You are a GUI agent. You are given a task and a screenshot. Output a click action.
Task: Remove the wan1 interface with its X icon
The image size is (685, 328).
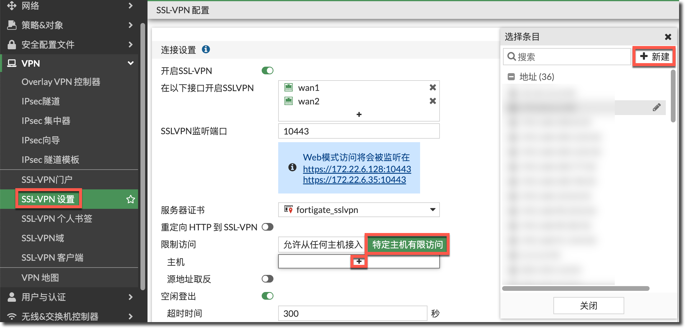point(432,87)
